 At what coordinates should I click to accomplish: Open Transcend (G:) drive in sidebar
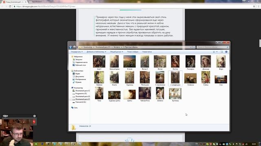click(81, 102)
